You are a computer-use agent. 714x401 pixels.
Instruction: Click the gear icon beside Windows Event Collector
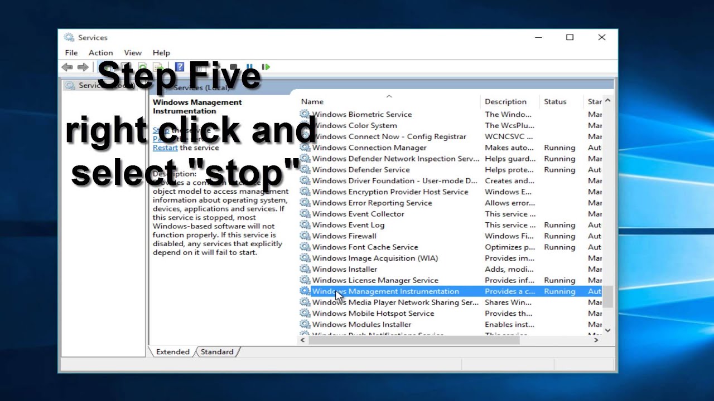tap(305, 214)
